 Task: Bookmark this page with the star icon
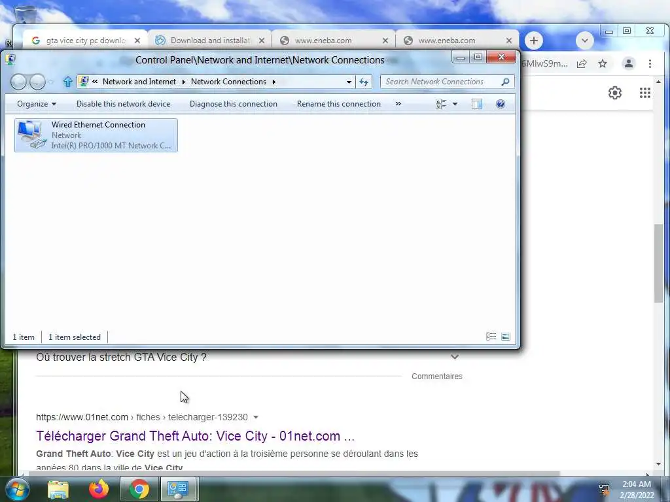click(603, 63)
